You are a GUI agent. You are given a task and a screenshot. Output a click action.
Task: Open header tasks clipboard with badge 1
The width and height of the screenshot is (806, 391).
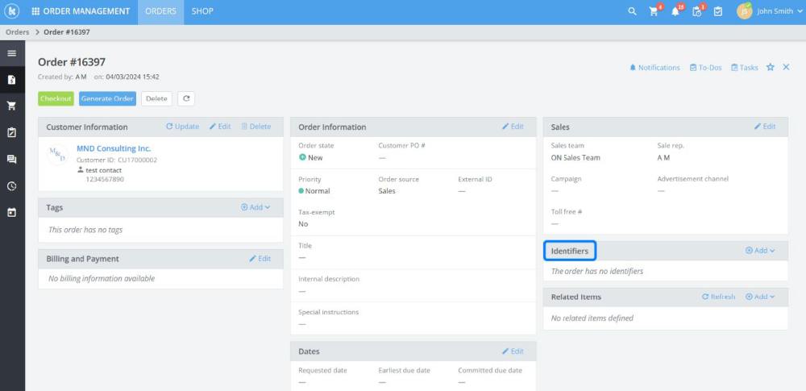point(696,11)
